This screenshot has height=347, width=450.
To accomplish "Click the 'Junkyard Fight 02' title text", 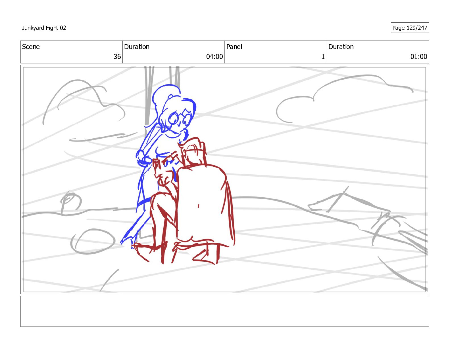I will point(44,28).
